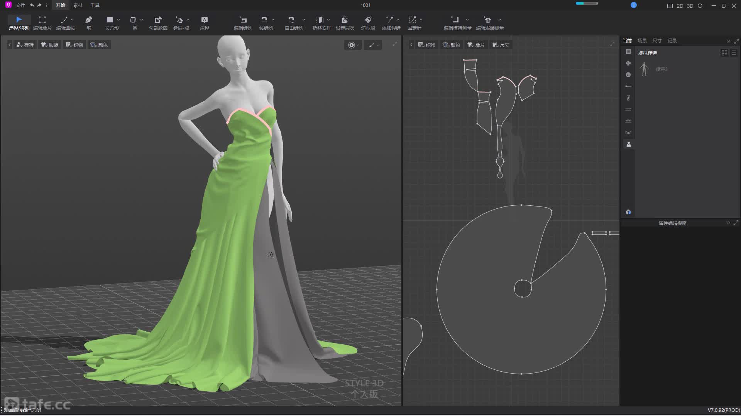The width and height of the screenshot is (741, 416).
Task: Expand the 编辑曲线 edit curve dropdown arrow
Action: tap(72, 20)
